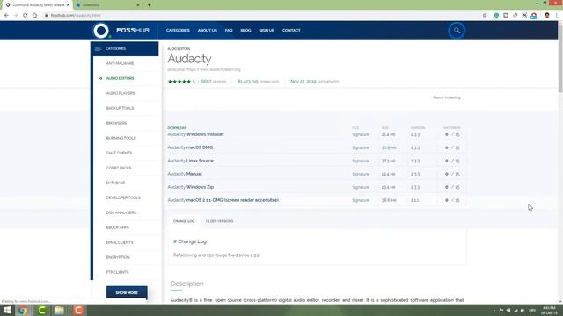This screenshot has height=316, width=563.
Task: Click the green circular extension icon
Action: 496,16
